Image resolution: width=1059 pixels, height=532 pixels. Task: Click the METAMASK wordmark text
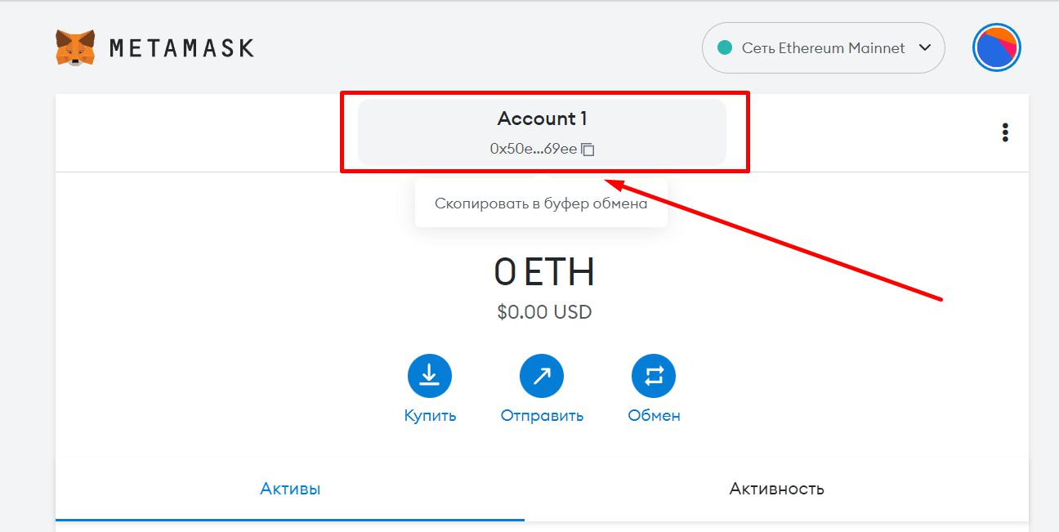tap(181, 48)
